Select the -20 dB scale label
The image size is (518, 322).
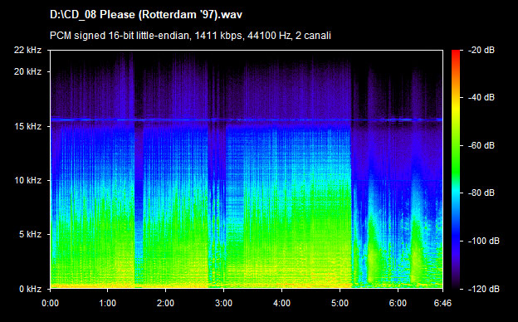pyautogui.click(x=481, y=50)
